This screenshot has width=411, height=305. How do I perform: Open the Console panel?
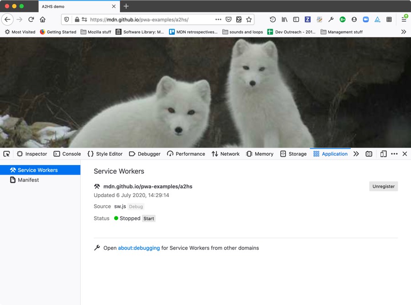tap(67, 154)
